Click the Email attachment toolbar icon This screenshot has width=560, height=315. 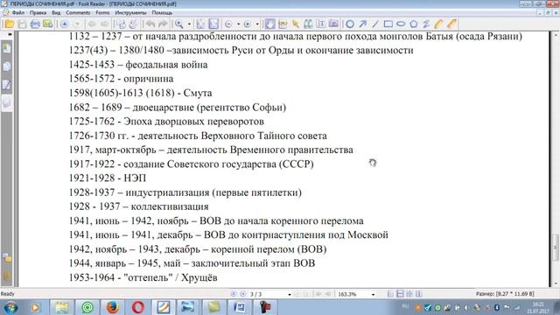(x=48, y=24)
